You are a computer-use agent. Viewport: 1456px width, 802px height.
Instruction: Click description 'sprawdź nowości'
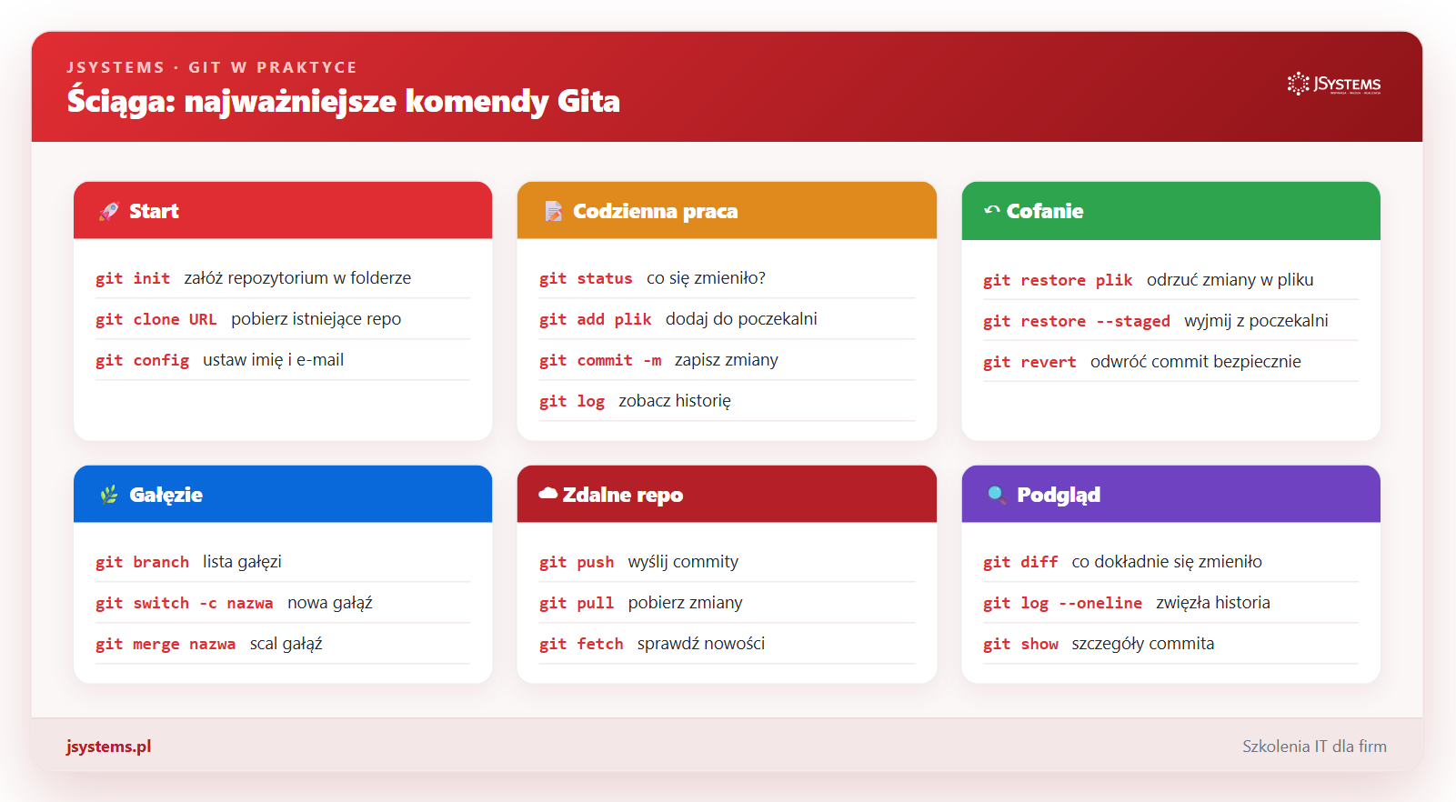pyautogui.click(x=701, y=644)
